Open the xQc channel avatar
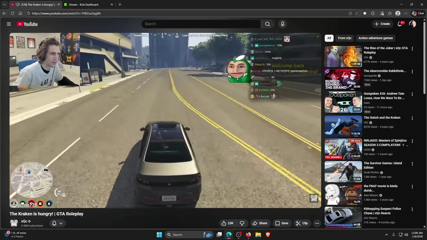 (x=14, y=223)
